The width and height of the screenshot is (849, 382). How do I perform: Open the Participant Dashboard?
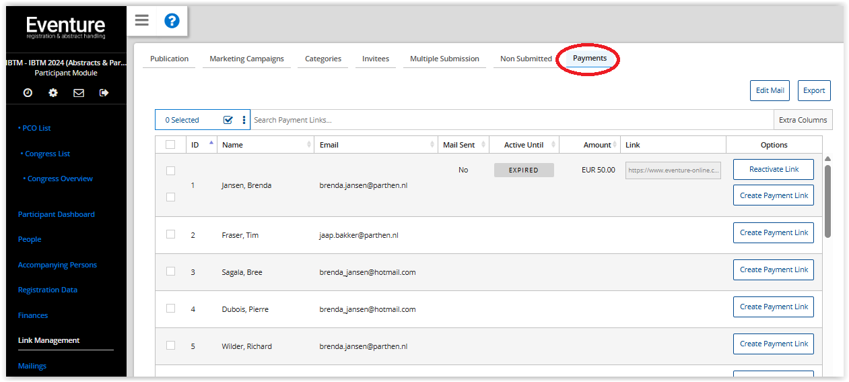56,214
